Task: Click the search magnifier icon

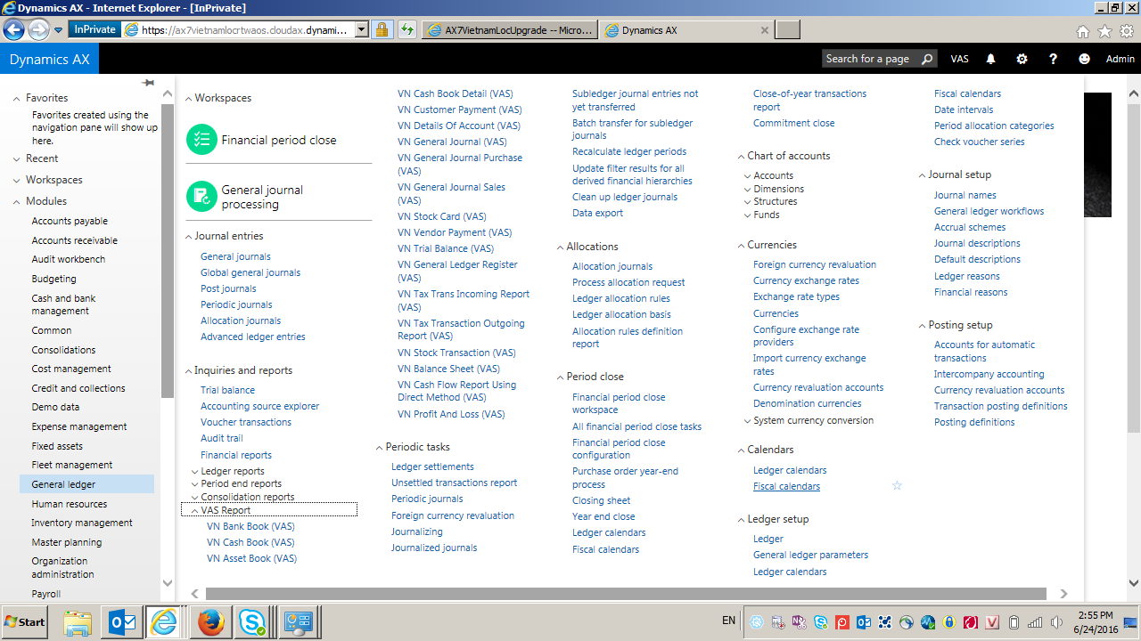Action: tap(927, 59)
